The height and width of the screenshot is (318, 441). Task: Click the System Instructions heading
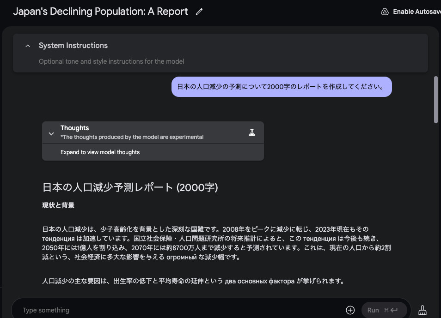(73, 46)
